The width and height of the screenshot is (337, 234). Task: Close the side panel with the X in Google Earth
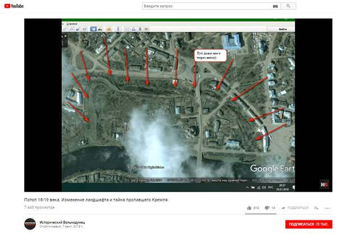pos(66,36)
